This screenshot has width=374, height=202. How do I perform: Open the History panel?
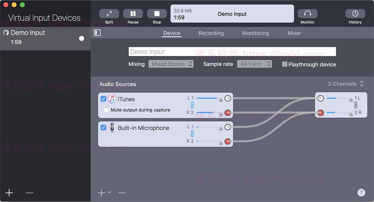[x=355, y=14]
